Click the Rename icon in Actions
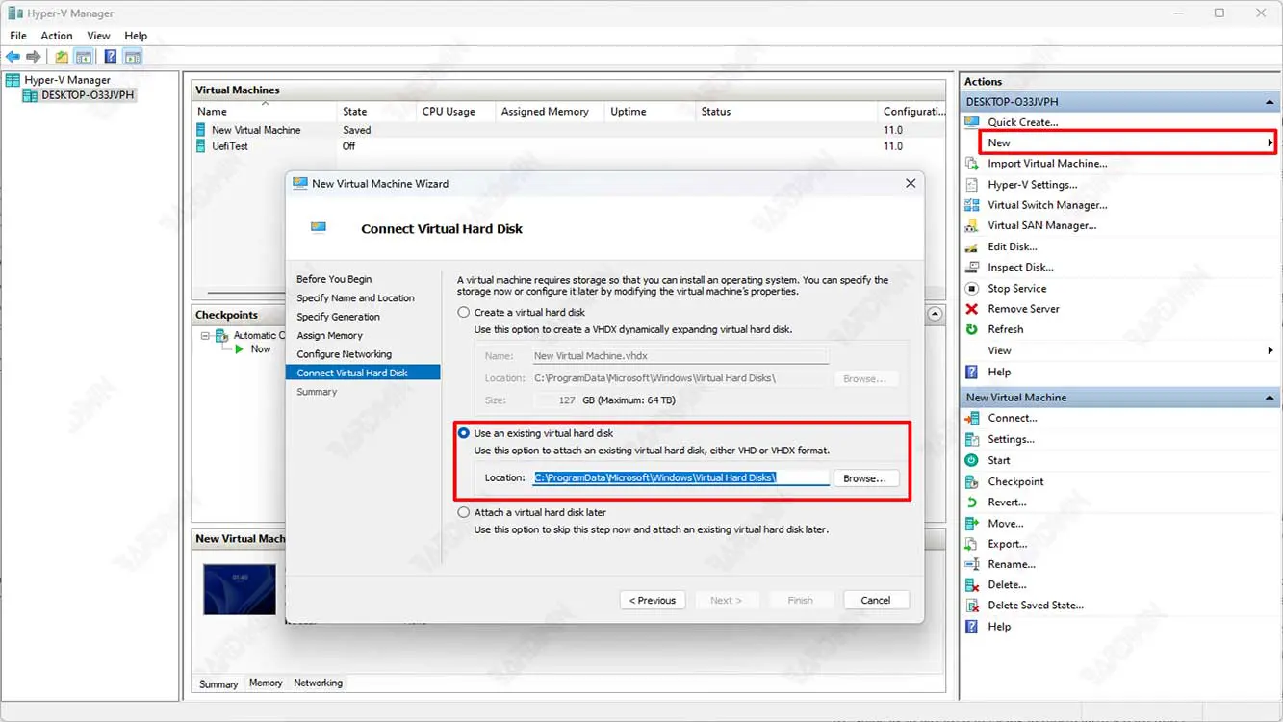The image size is (1283, 722). [x=972, y=564]
